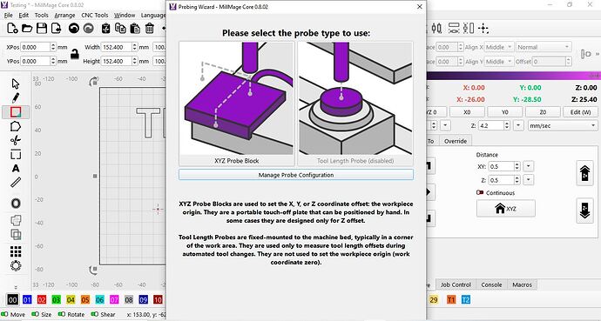The image size is (601, 321).
Task: Select the Text tool letter A
Action: tap(16, 169)
